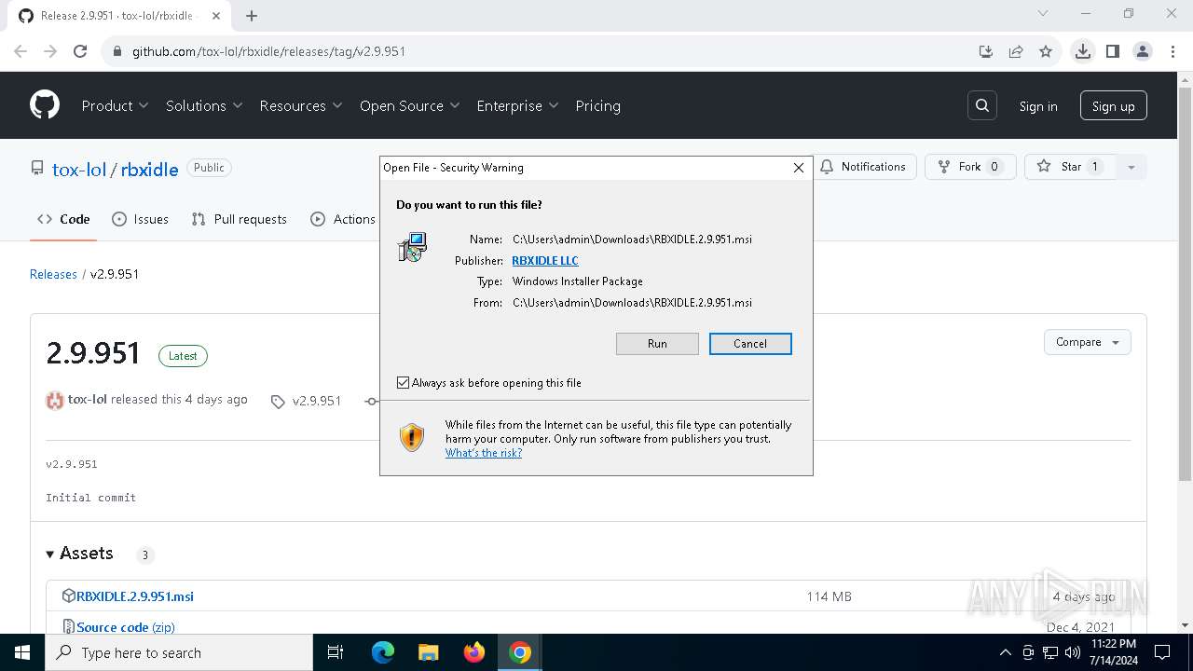Screen dimensions: 1193x671
Task: Click the GitHub octocat logo
Action: (x=45, y=105)
